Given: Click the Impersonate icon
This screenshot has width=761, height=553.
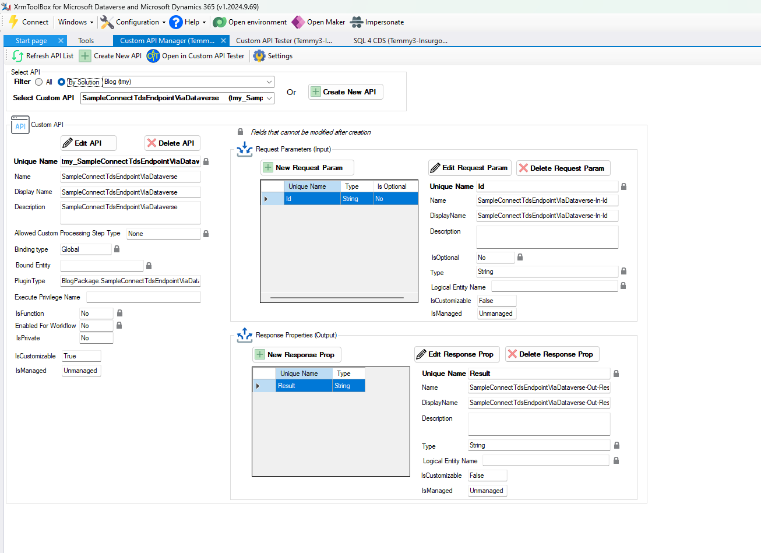Looking at the screenshot, I should tap(357, 22).
